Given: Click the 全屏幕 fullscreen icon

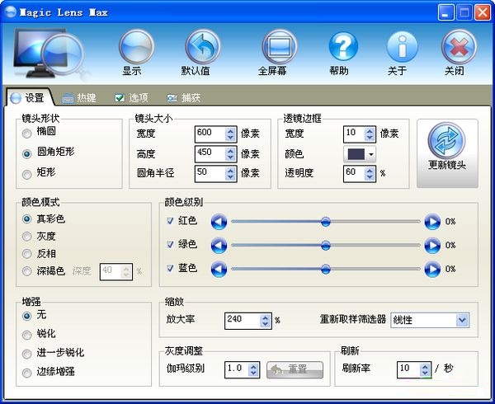Looking at the screenshot, I should pos(280,47).
